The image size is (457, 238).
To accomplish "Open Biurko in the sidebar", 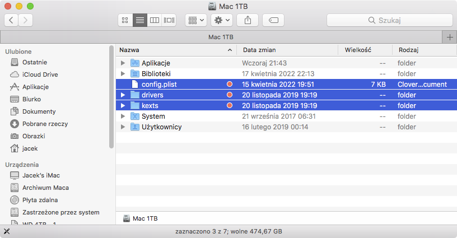I will [x=31, y=99].
